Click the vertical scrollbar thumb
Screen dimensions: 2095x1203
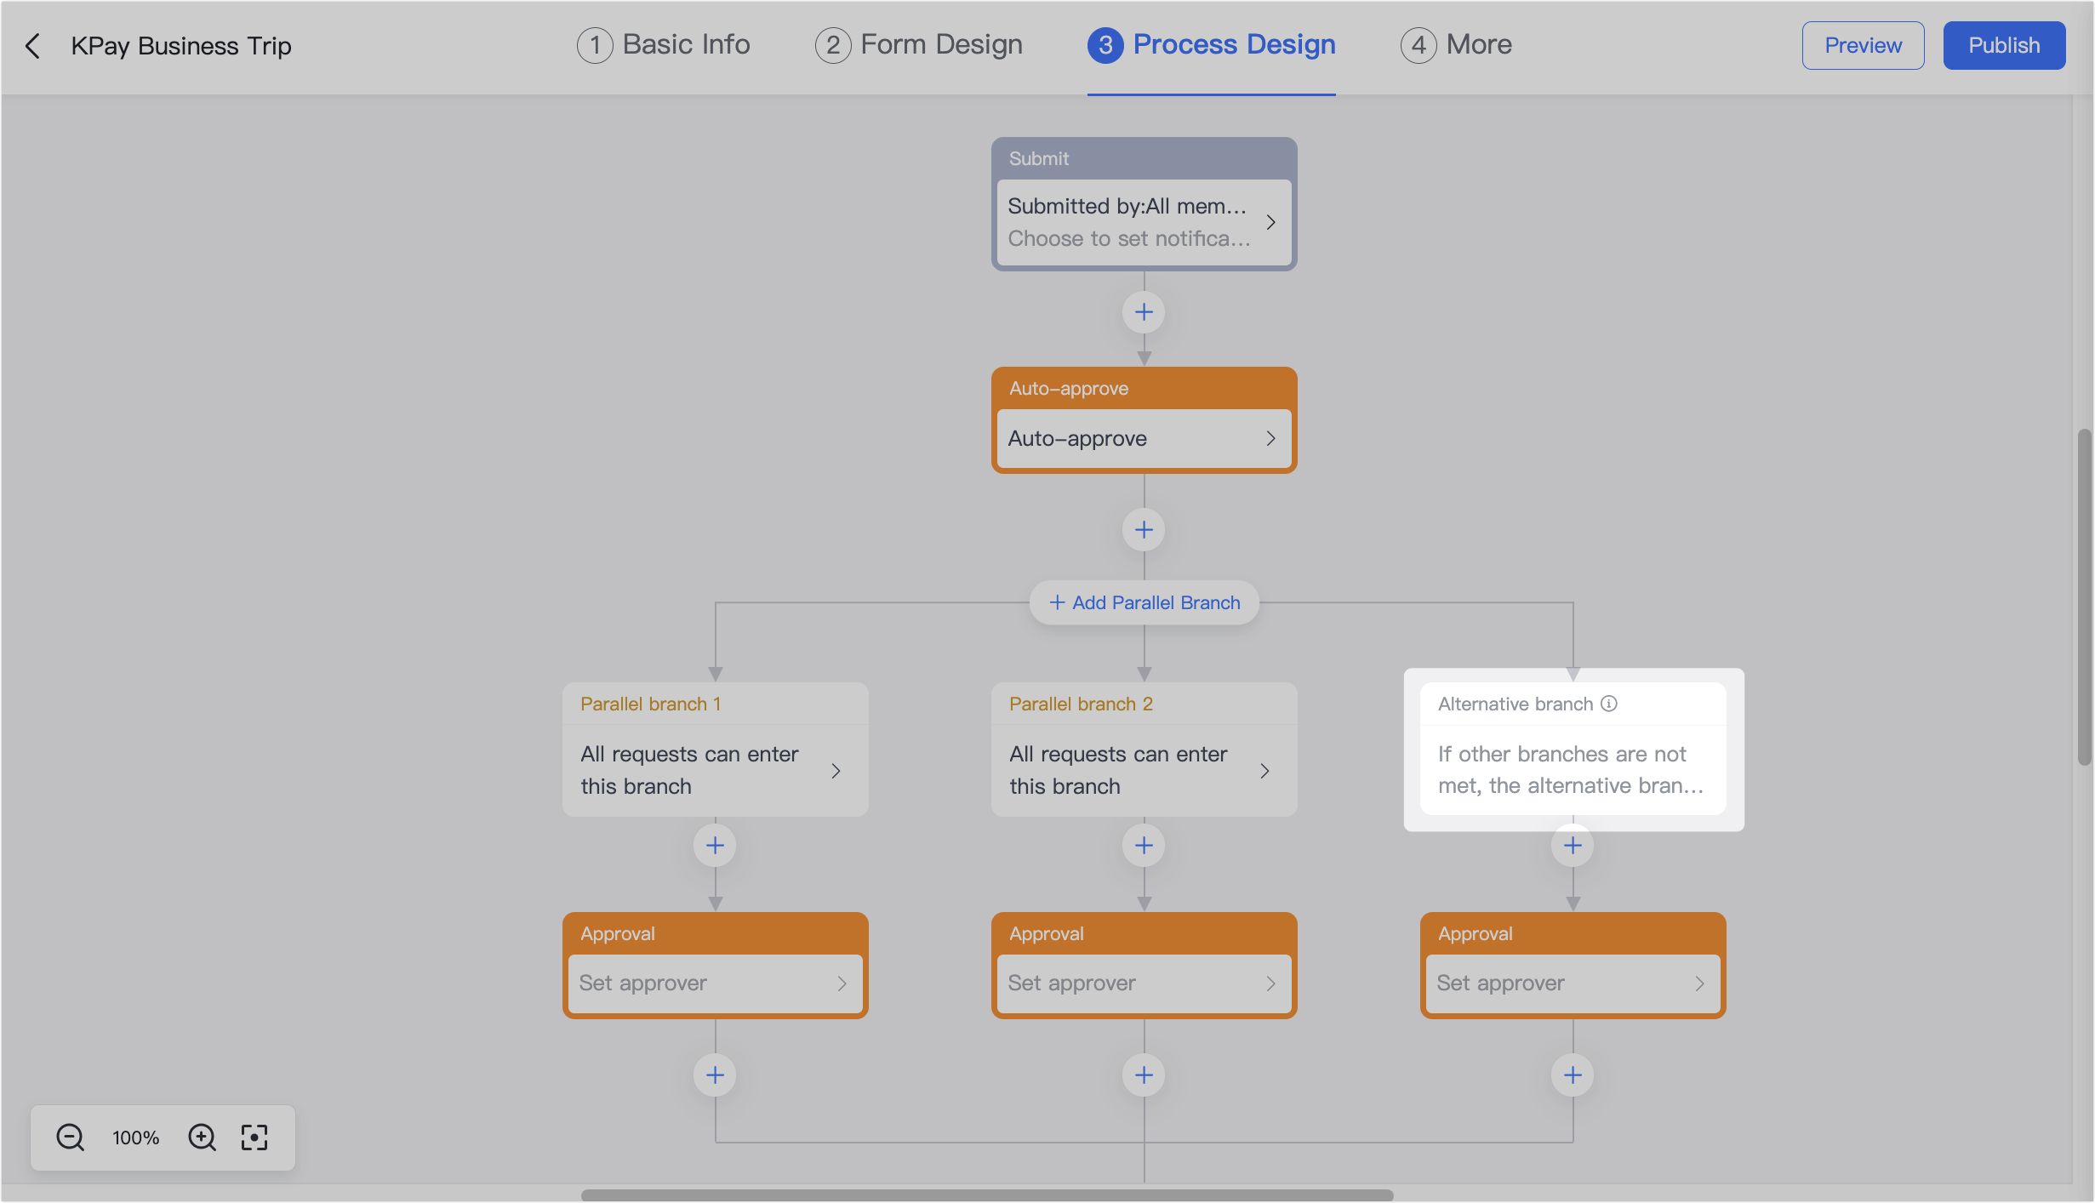pyautogui.click(x=2084, y=597)
